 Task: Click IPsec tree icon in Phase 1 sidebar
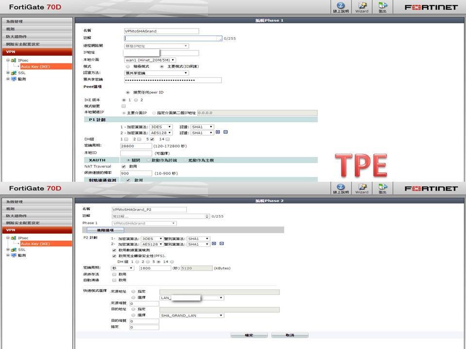point(14,60)
